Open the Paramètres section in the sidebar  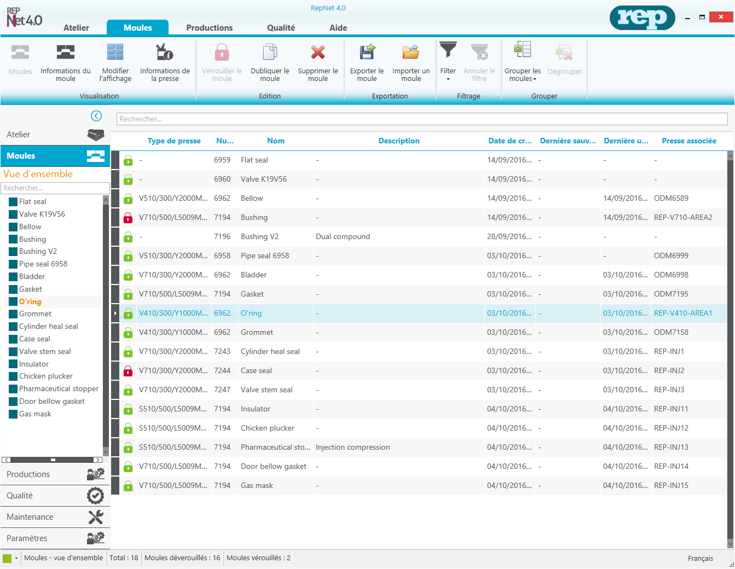tap(55, 538)
